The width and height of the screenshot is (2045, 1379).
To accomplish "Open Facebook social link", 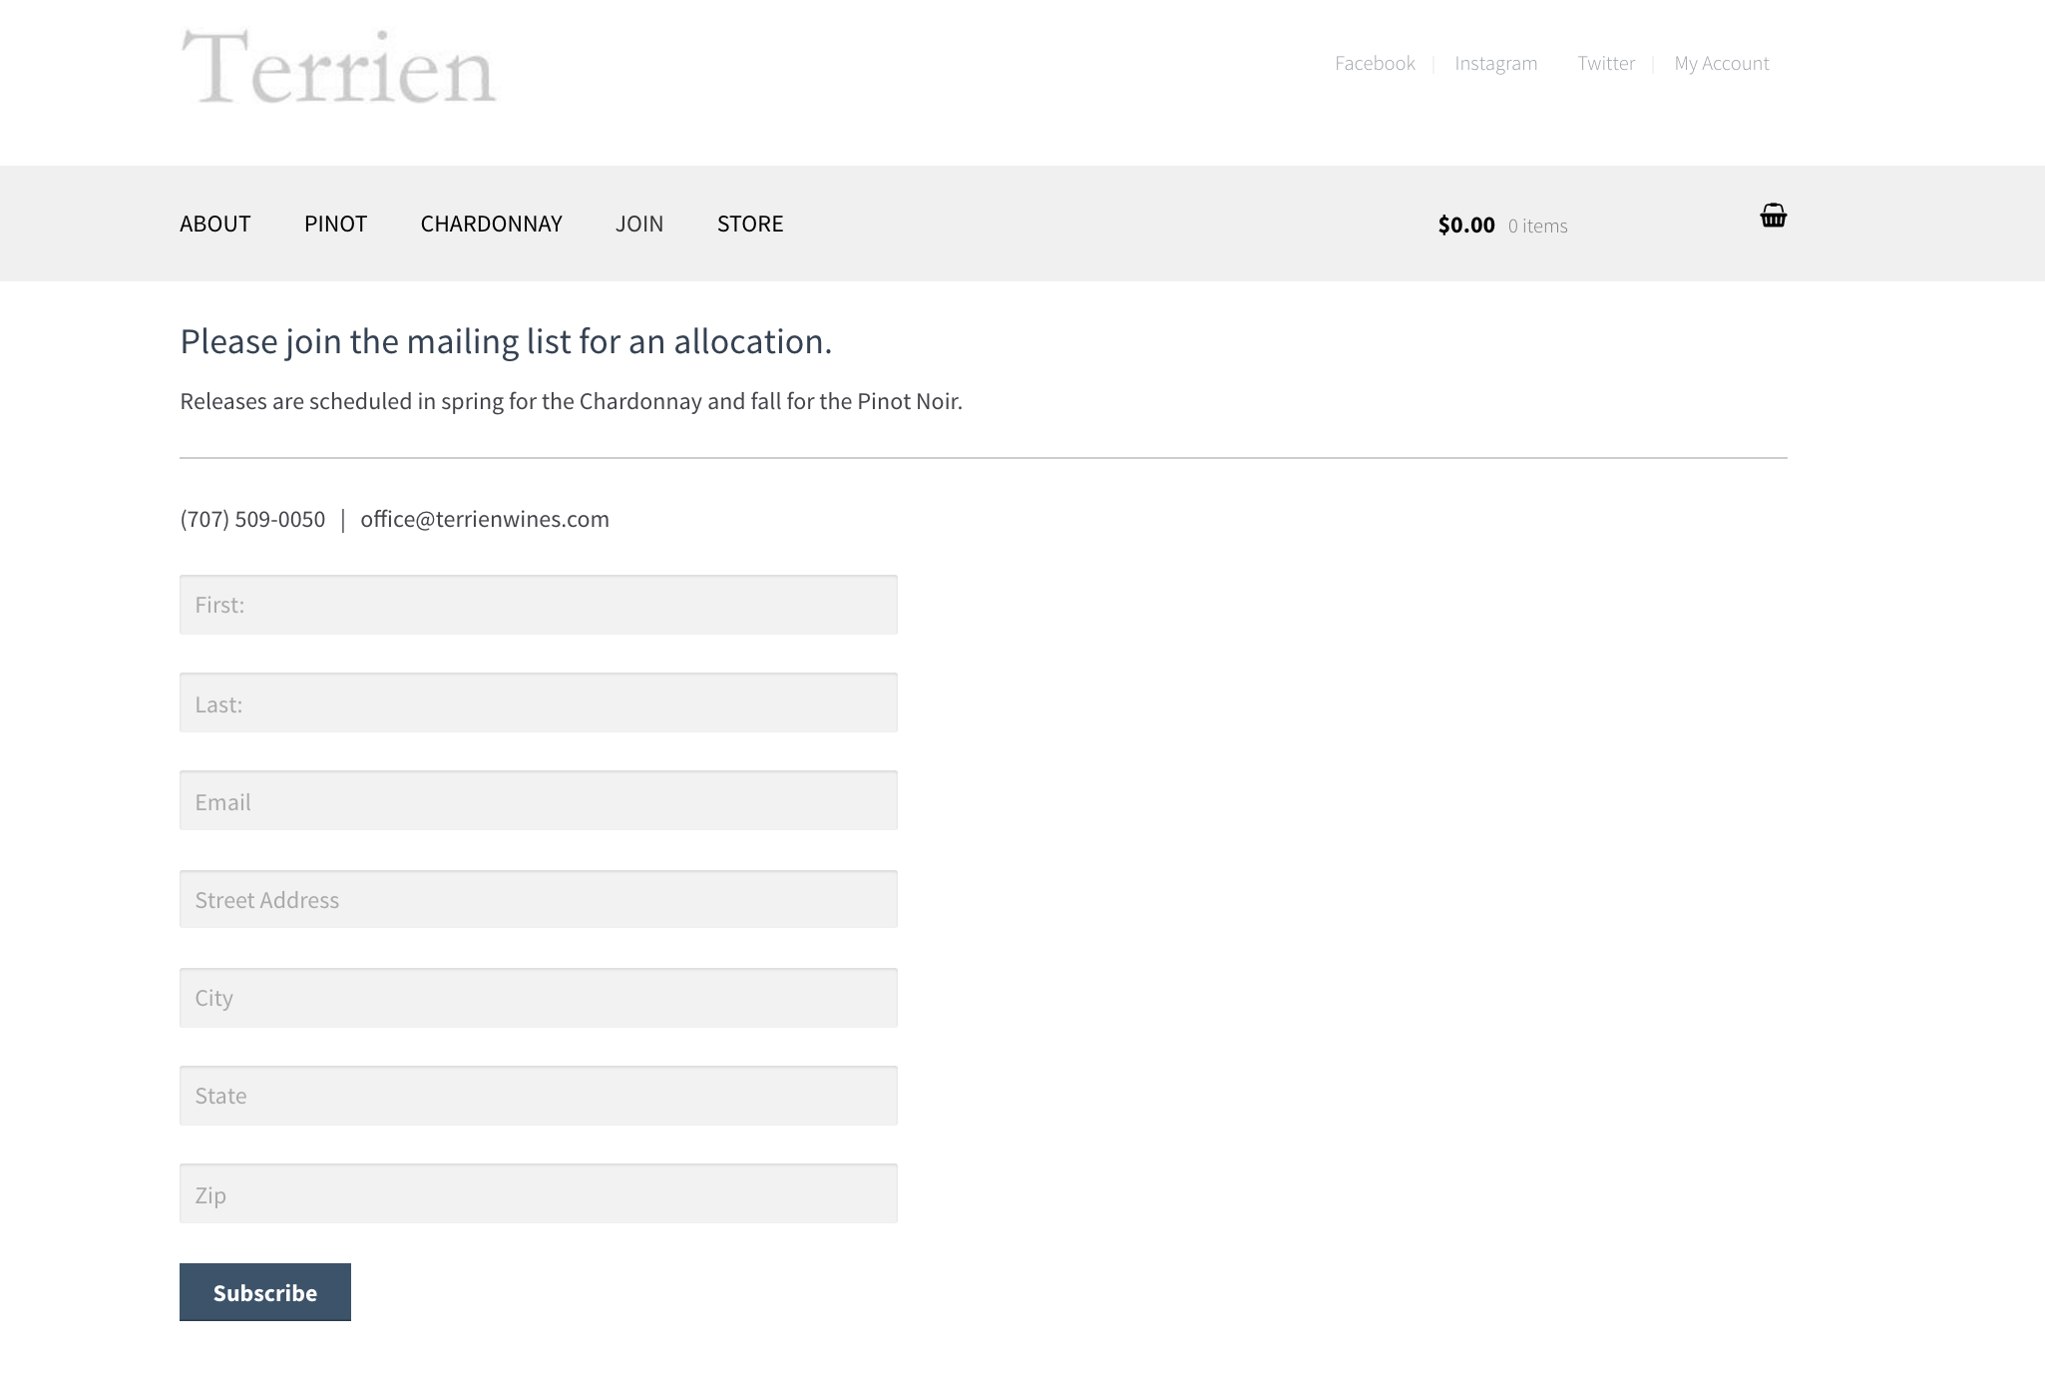I will (x=1373, y=62).
